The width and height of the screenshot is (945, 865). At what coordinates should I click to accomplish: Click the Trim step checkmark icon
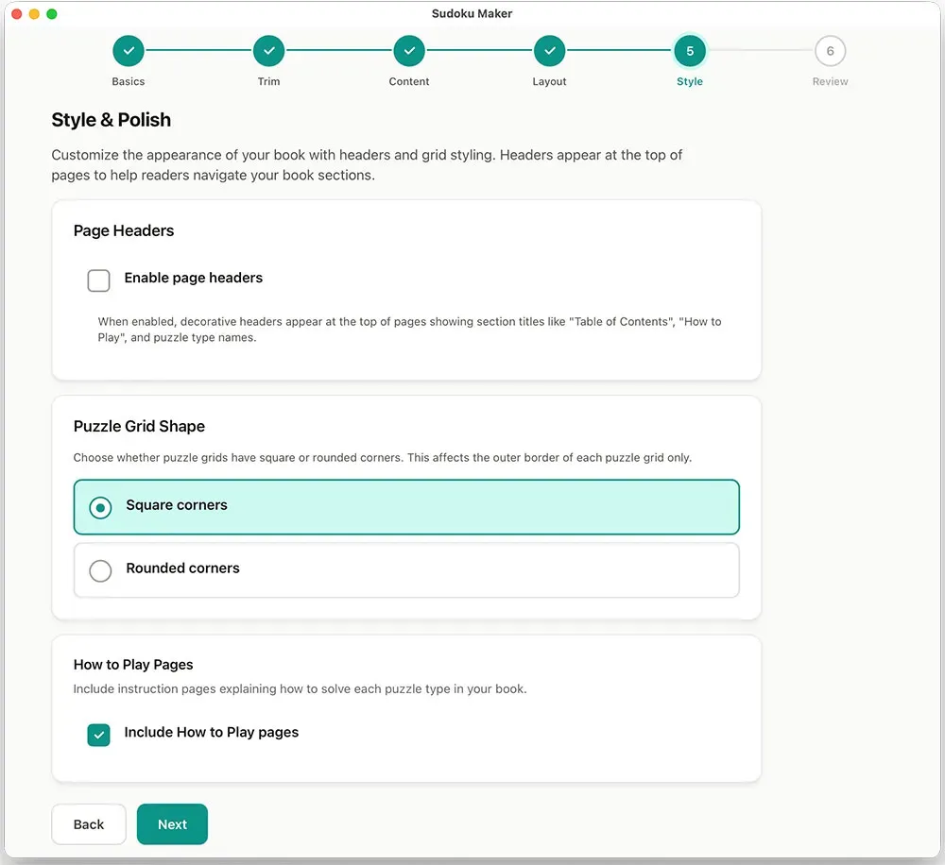(268, 51)
